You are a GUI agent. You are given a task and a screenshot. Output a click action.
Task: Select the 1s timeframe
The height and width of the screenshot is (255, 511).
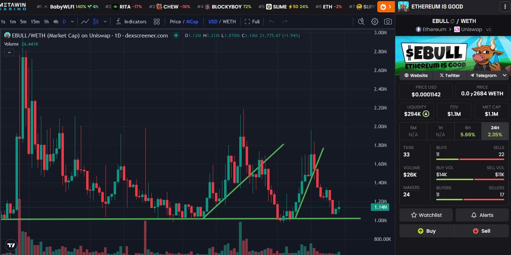click(x=3, y=21)
